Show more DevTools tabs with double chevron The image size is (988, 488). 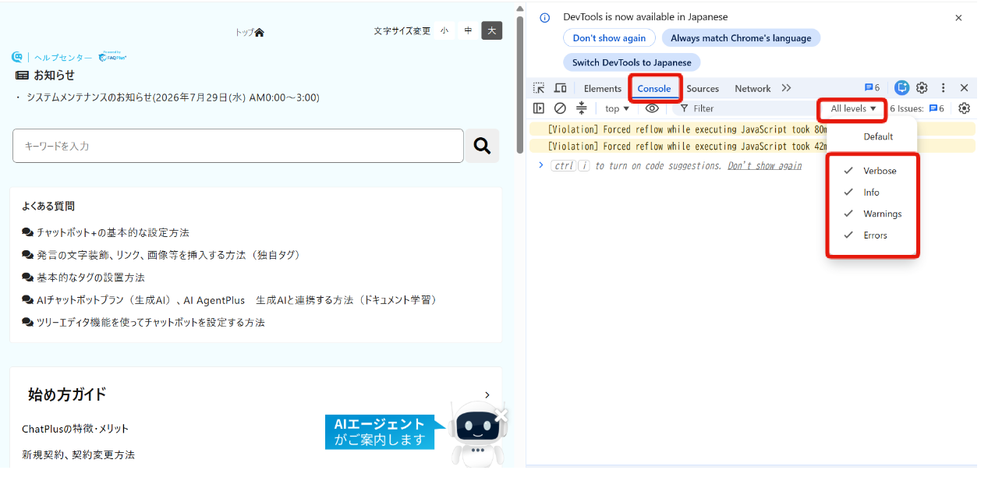pyautogui.click(x=786, y=88)
